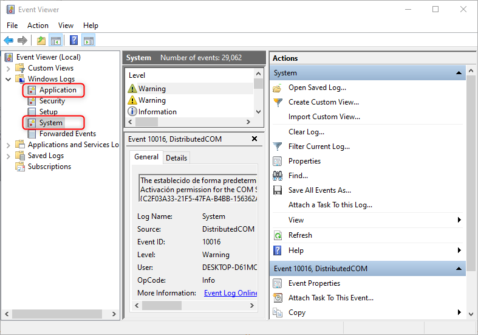Click the Find binoculars icon
This screenshot has width=478, height=335.
click(278, 176)
